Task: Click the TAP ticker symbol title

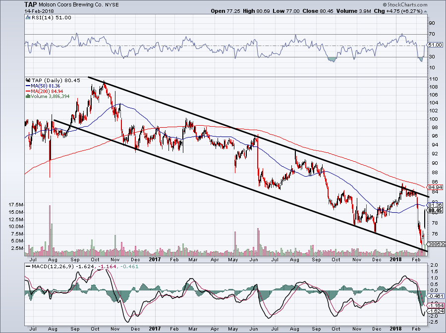Action: pos(31,4)
